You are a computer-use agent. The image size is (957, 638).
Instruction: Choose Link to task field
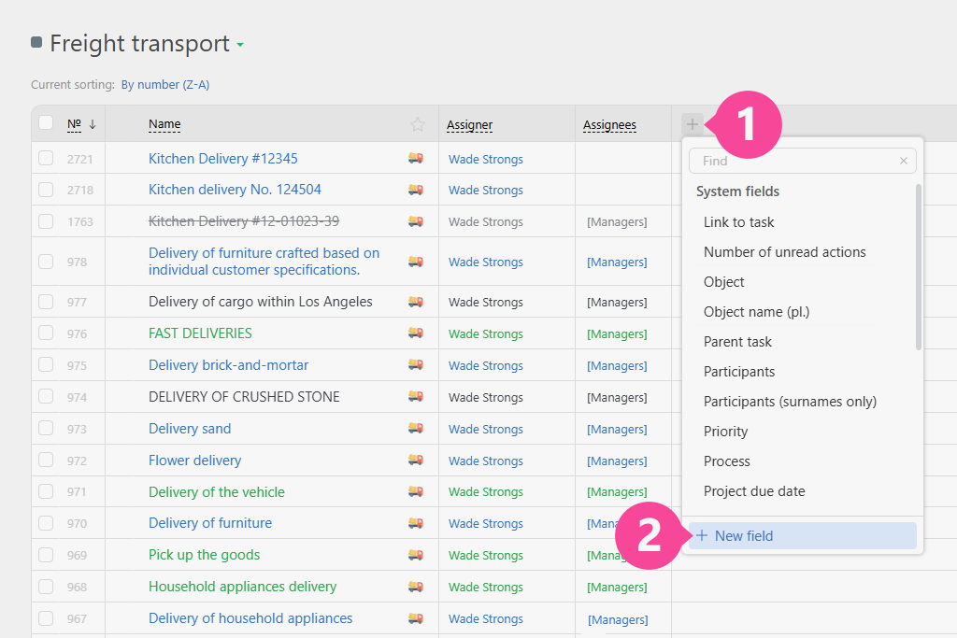coord(738,222)
